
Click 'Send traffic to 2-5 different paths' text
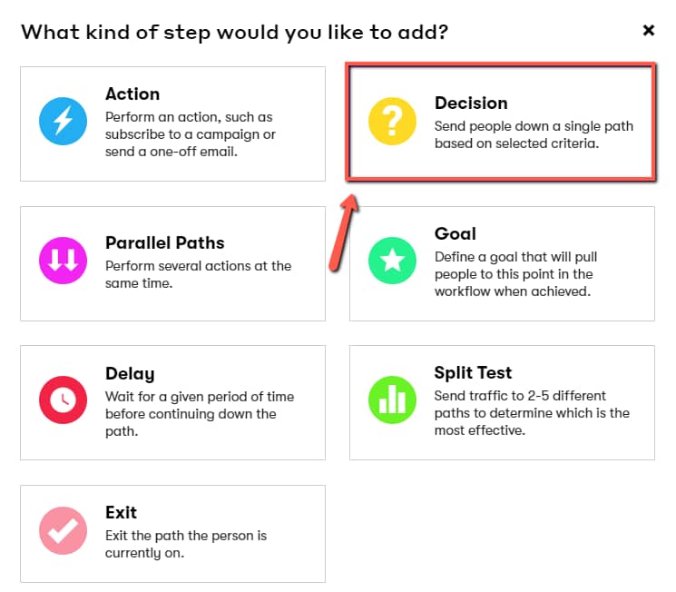pyautogui.click(x=532, y=413)
